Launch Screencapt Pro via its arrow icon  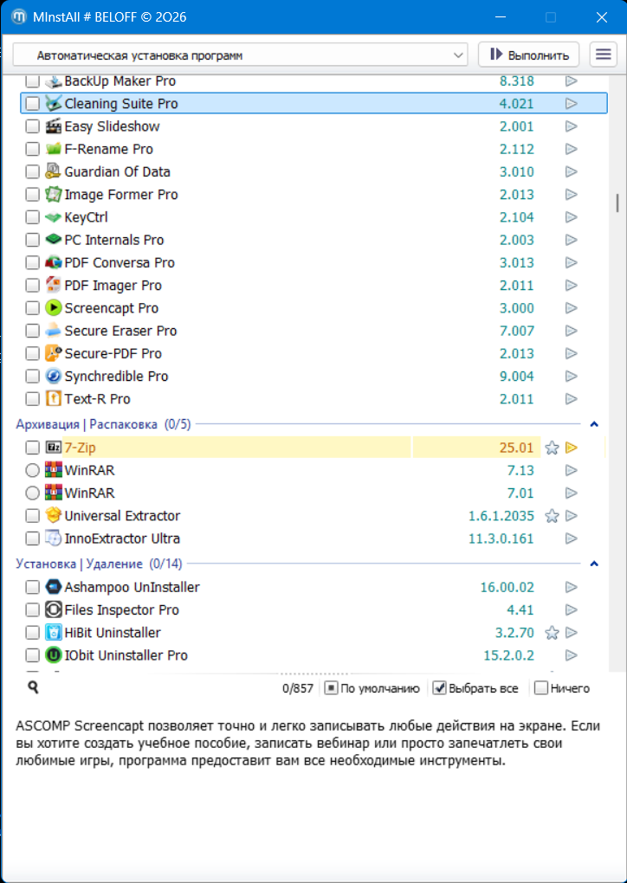click(572, 308)
